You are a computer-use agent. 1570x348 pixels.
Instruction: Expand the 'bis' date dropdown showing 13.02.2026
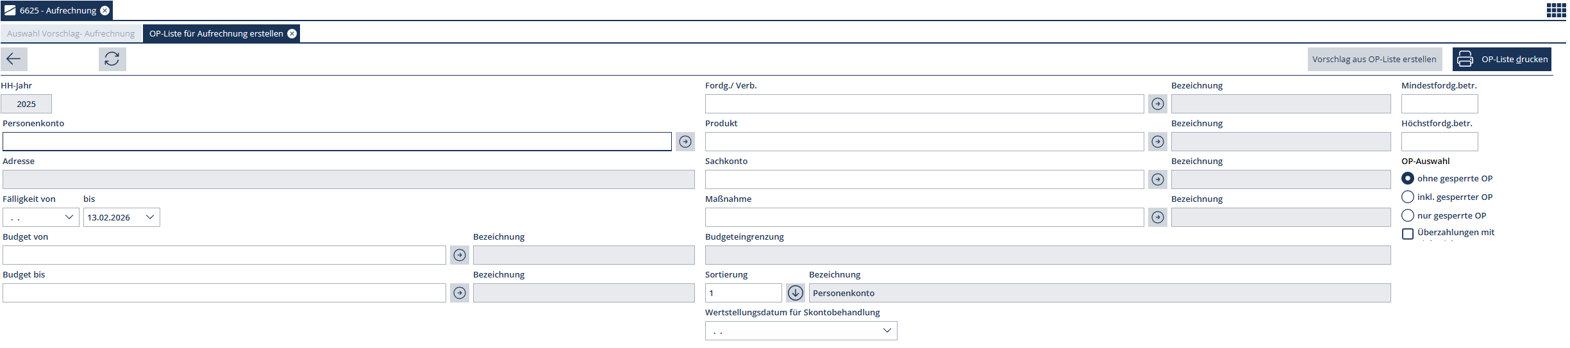(x=150, y=217)
